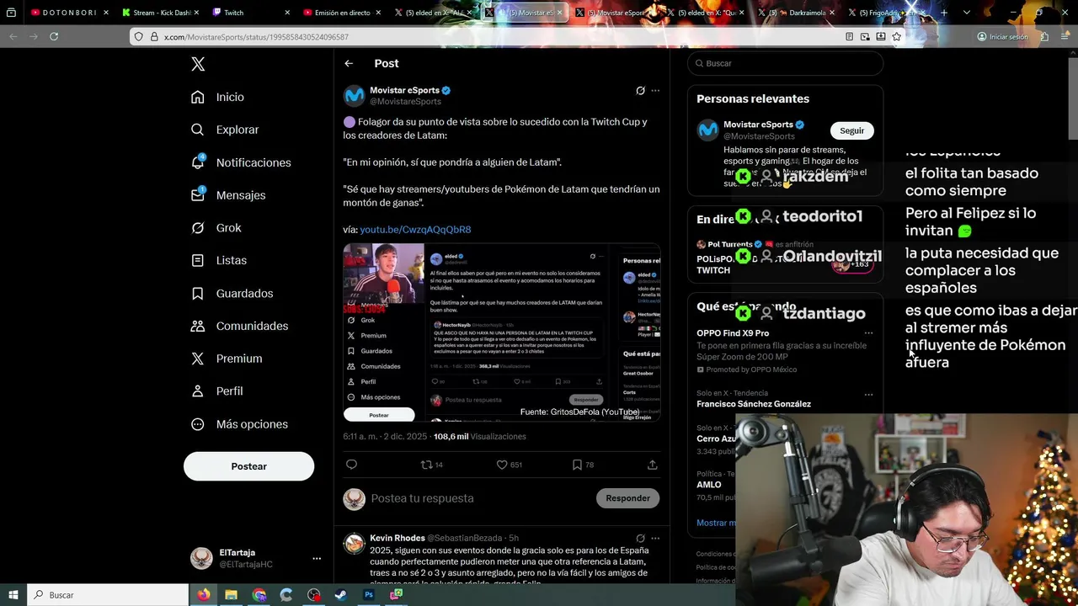
Task: Click the share icon on the post
Action: [x=652, y=465]
